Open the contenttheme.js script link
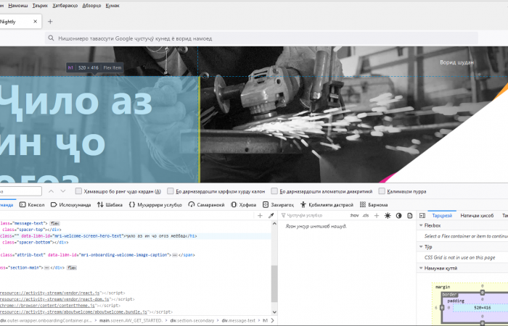Screen dimensions: 508x326 tap(47, 306)
